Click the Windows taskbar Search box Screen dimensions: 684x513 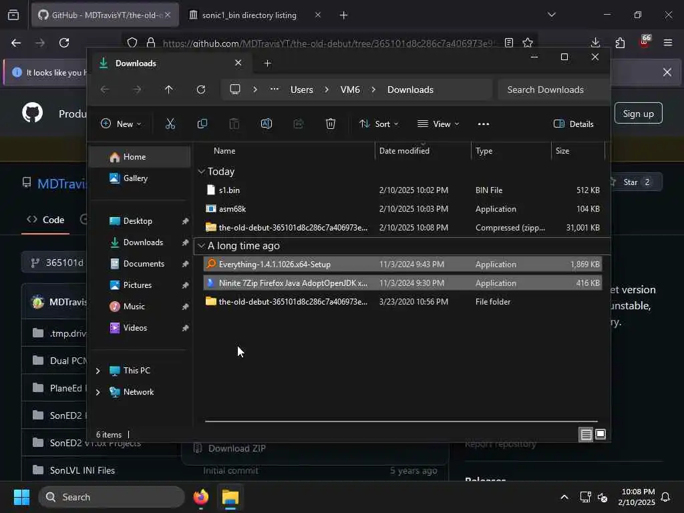pyautogui.click(x=112, y=497)
